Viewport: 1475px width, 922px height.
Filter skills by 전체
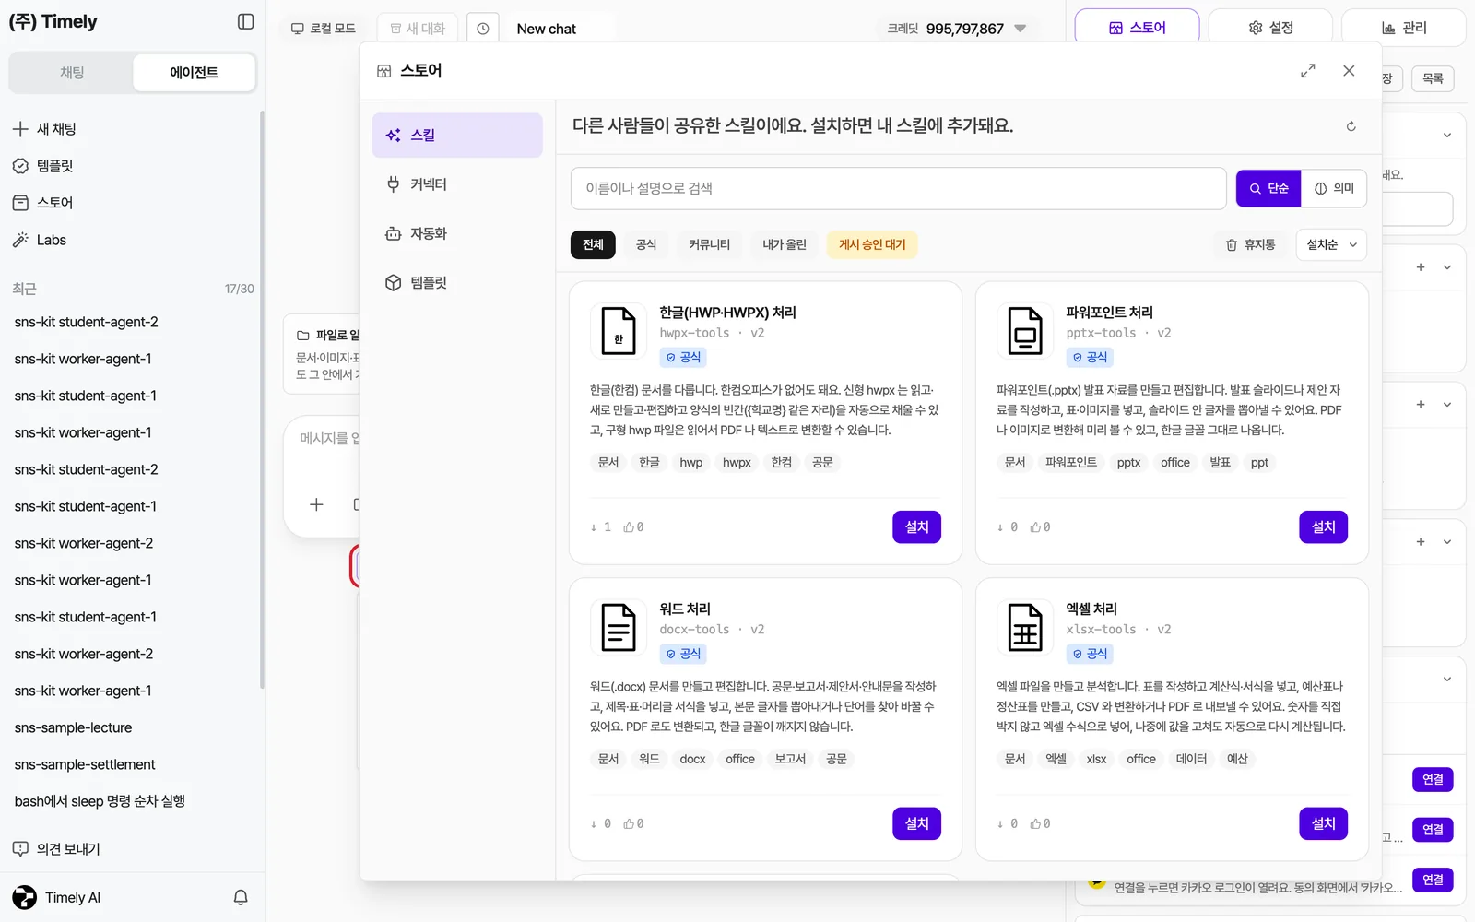pyautogui.click(x=593, y=244)
